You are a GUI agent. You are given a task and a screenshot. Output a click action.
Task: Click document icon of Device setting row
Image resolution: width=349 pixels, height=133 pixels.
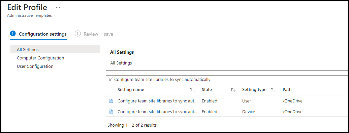(x=111, y=112)
